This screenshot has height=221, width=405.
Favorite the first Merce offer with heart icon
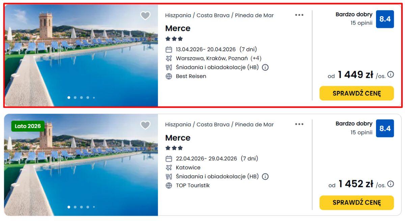click(145, 15)
